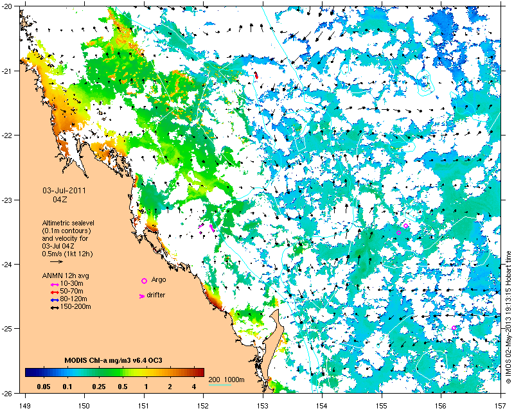This screenshot has width=514, height=411.
Task: Click the '-26' latitude axis label
Action: coord(6,393)
